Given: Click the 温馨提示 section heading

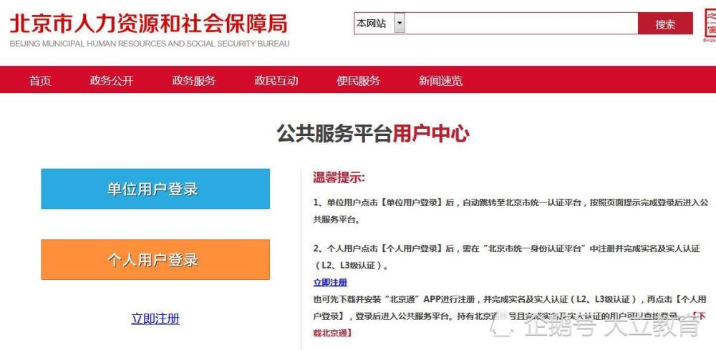Looking at the screenshot, I should 339,178.
